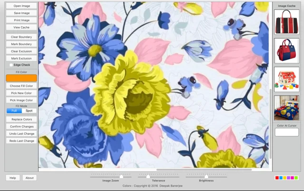304x191 pixels.
Task: Open Choose Fill Color
Action: click(21, 86)
